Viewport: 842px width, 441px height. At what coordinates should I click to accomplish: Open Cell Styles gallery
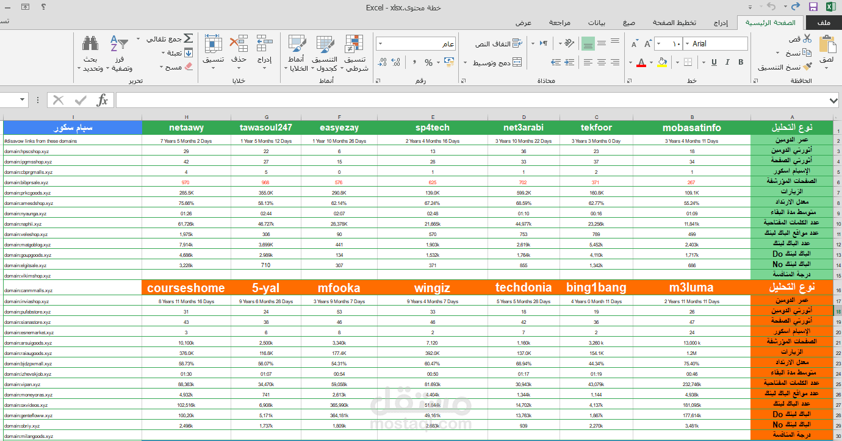tap(298, 54)
